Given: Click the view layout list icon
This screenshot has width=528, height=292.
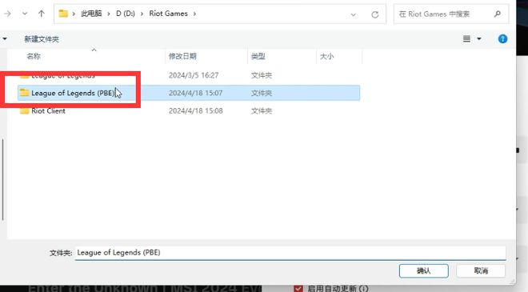Looking at the screenshot, I should pyautogui.click(x=466, y=39).
